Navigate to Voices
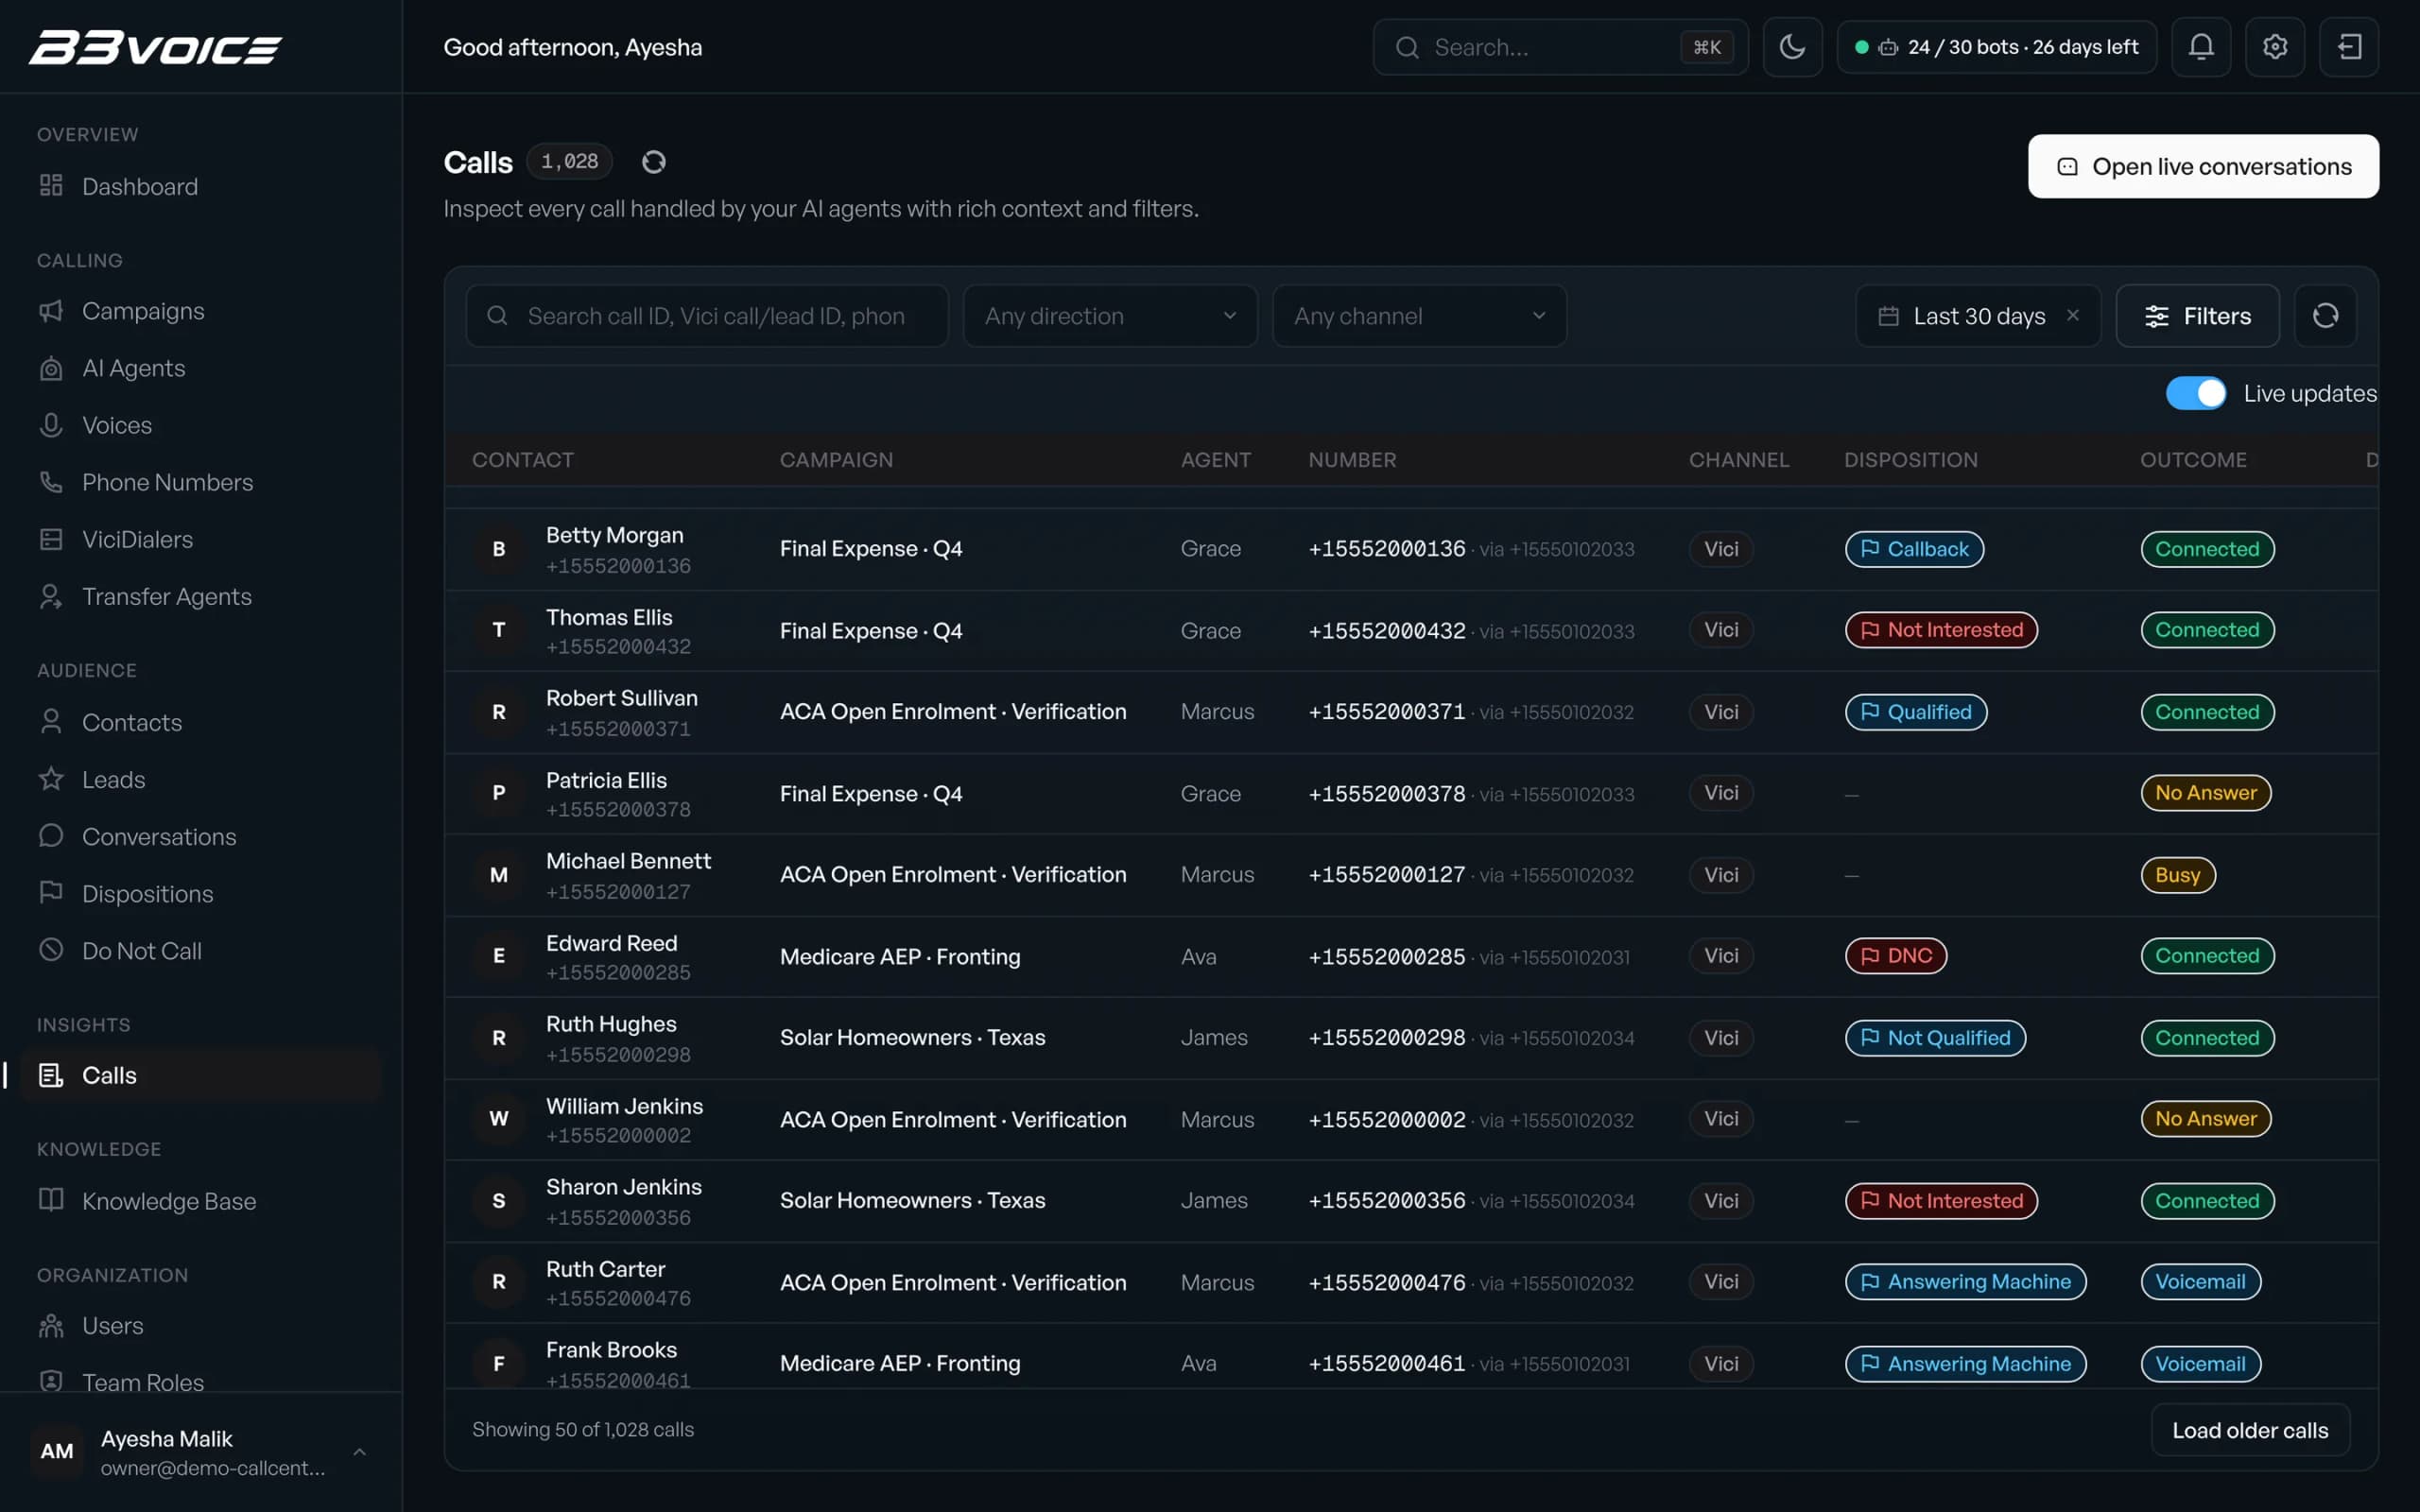2420x1512 pixels. [x=200, y=425]
